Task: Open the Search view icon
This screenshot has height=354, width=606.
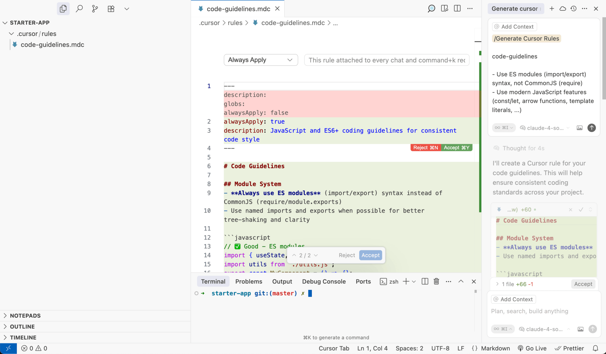Action: pyautogui.click(x=79, y=9)
